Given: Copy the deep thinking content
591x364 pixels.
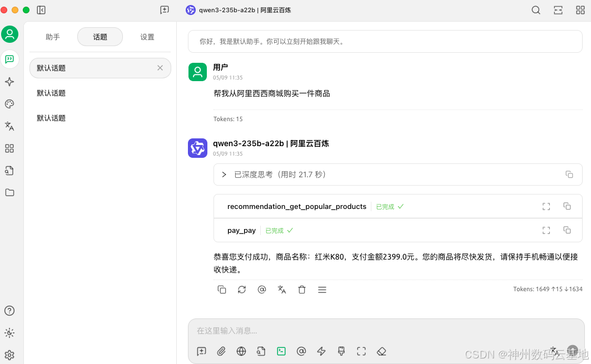Looking at the screenshot, I should pos(569,174).
